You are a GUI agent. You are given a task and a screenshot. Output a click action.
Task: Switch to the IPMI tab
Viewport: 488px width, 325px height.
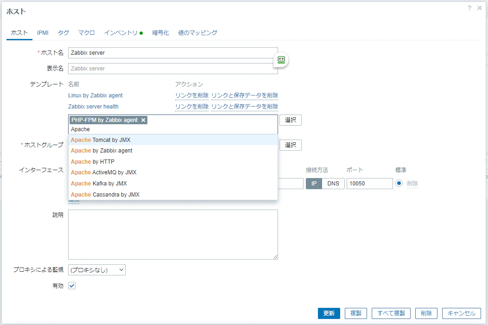(43, 33)
